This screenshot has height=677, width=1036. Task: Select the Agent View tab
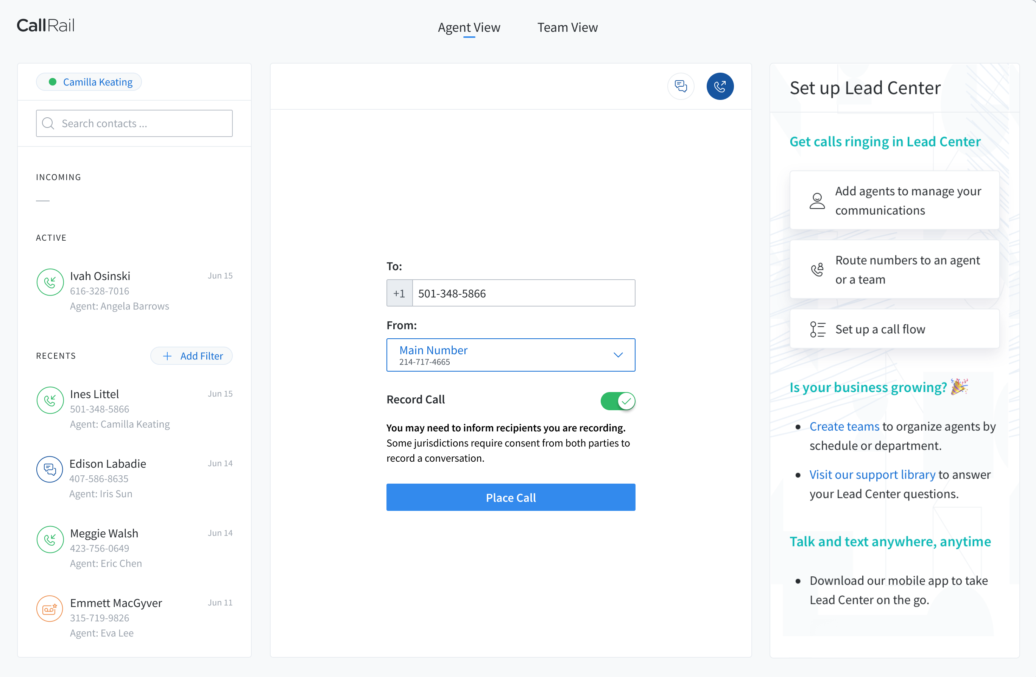coord(469,27)
